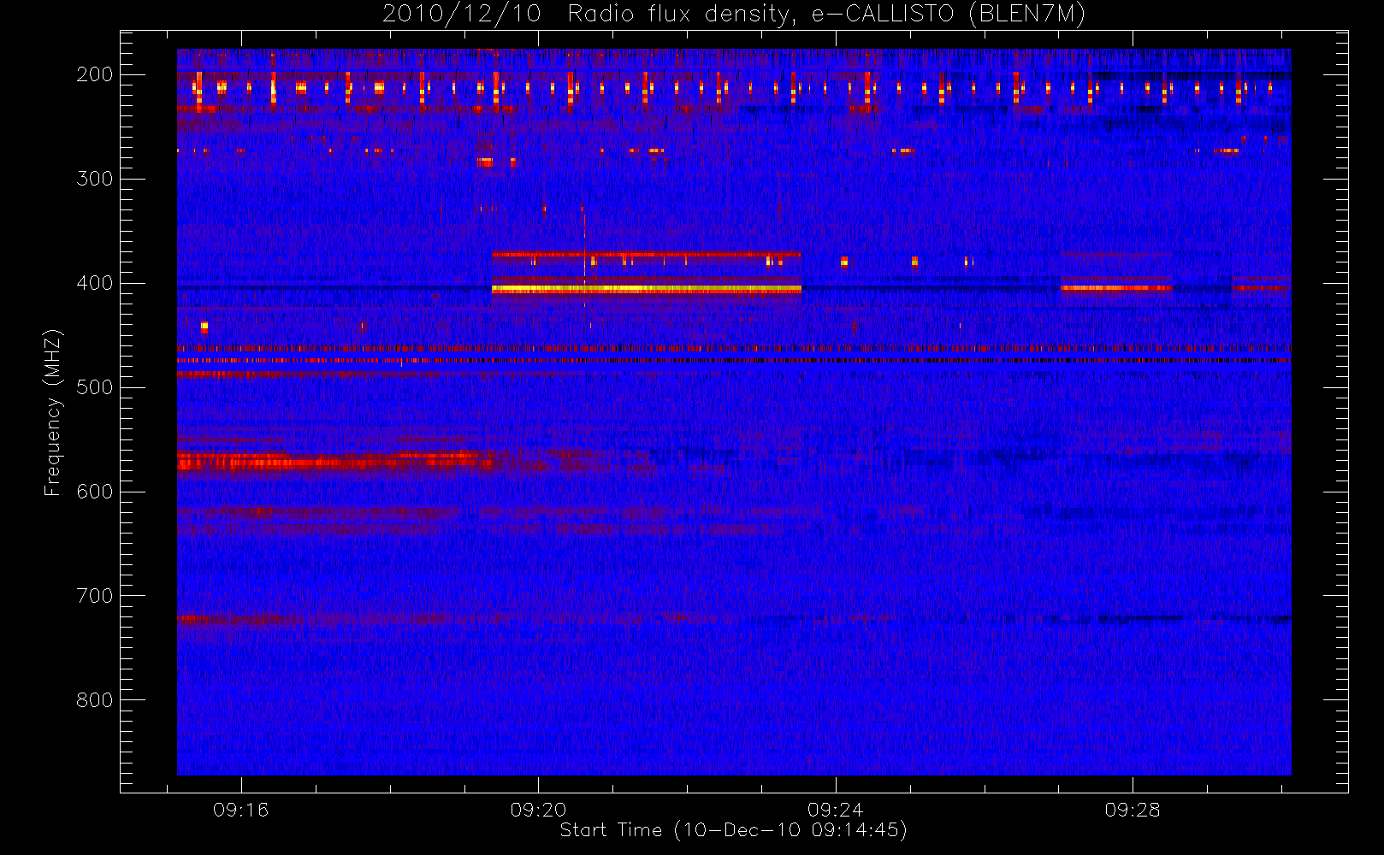Click the red narrow band near 370 MHz
Screen dimensions: 1384x855
click(647, 254)
